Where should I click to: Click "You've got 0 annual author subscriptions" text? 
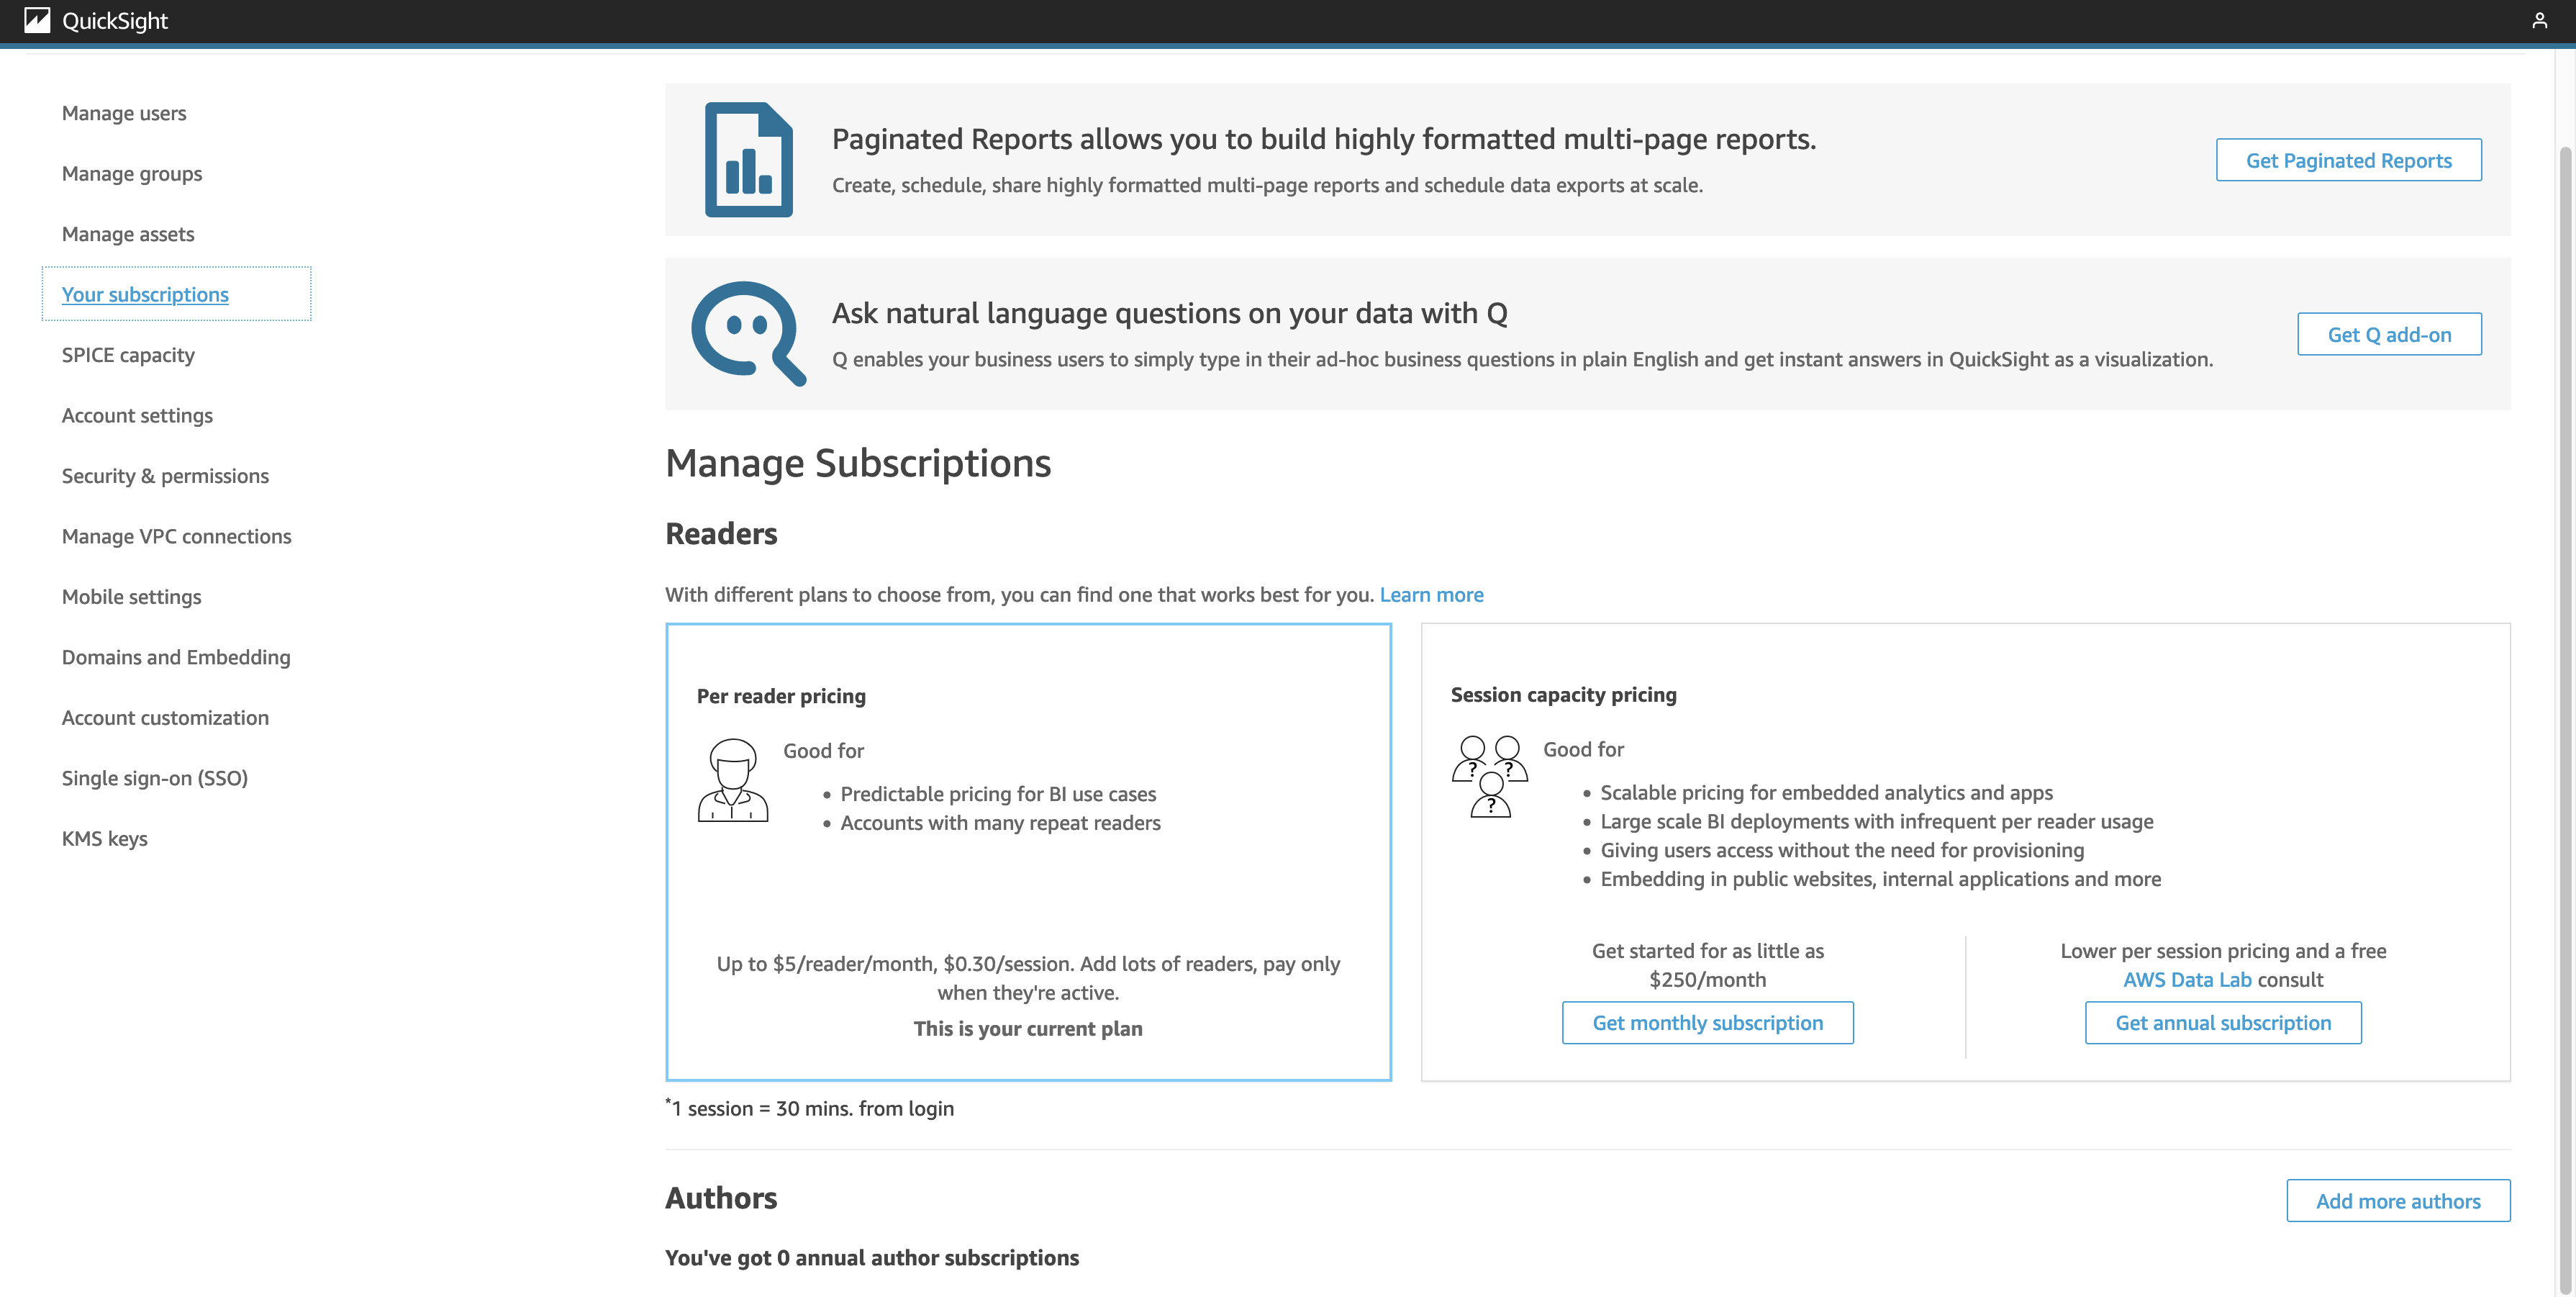tap(872, 1257)
